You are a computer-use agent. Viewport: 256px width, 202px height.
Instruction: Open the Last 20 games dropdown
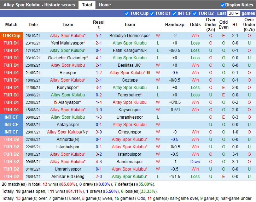234,13
